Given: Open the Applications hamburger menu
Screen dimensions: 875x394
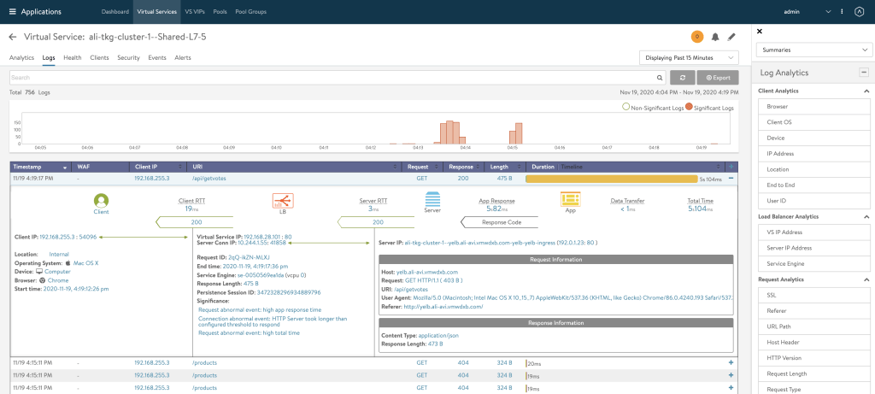Looking at the screenshot, I should coord(12,12).
